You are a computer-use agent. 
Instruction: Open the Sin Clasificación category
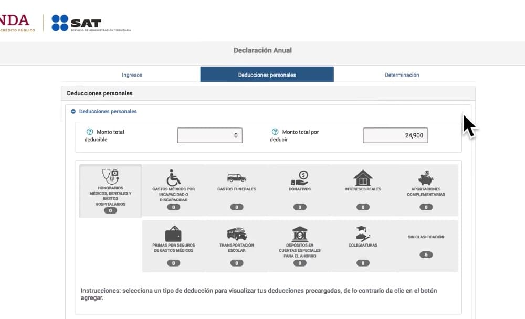426,245
